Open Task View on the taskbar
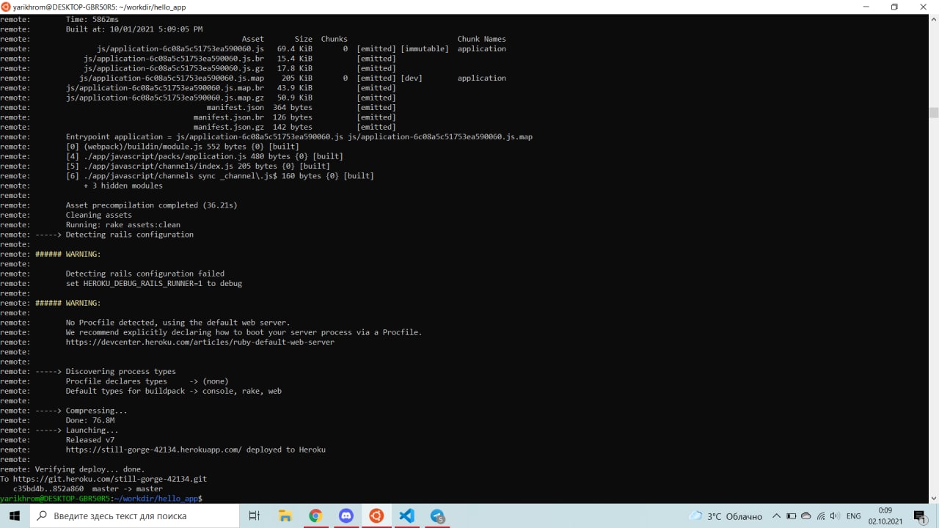 coord(255,516)
